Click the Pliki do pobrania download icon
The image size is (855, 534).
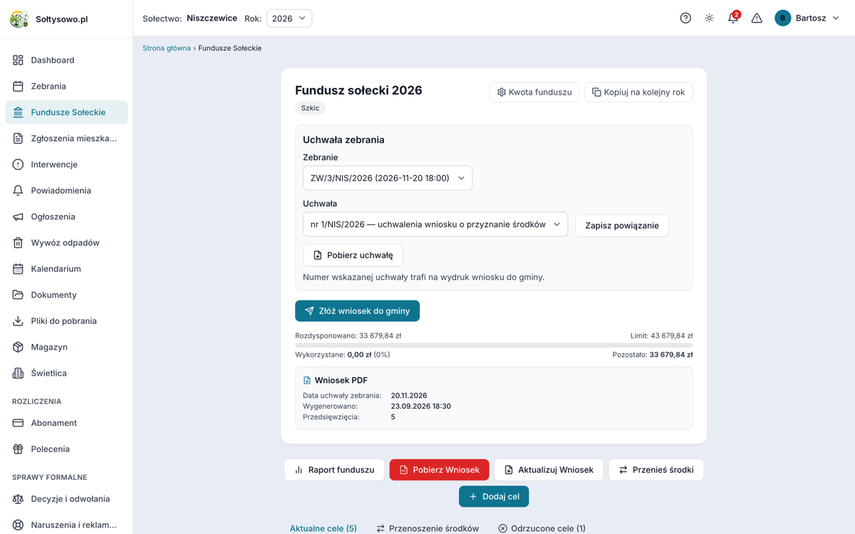[x=18, y=321]
